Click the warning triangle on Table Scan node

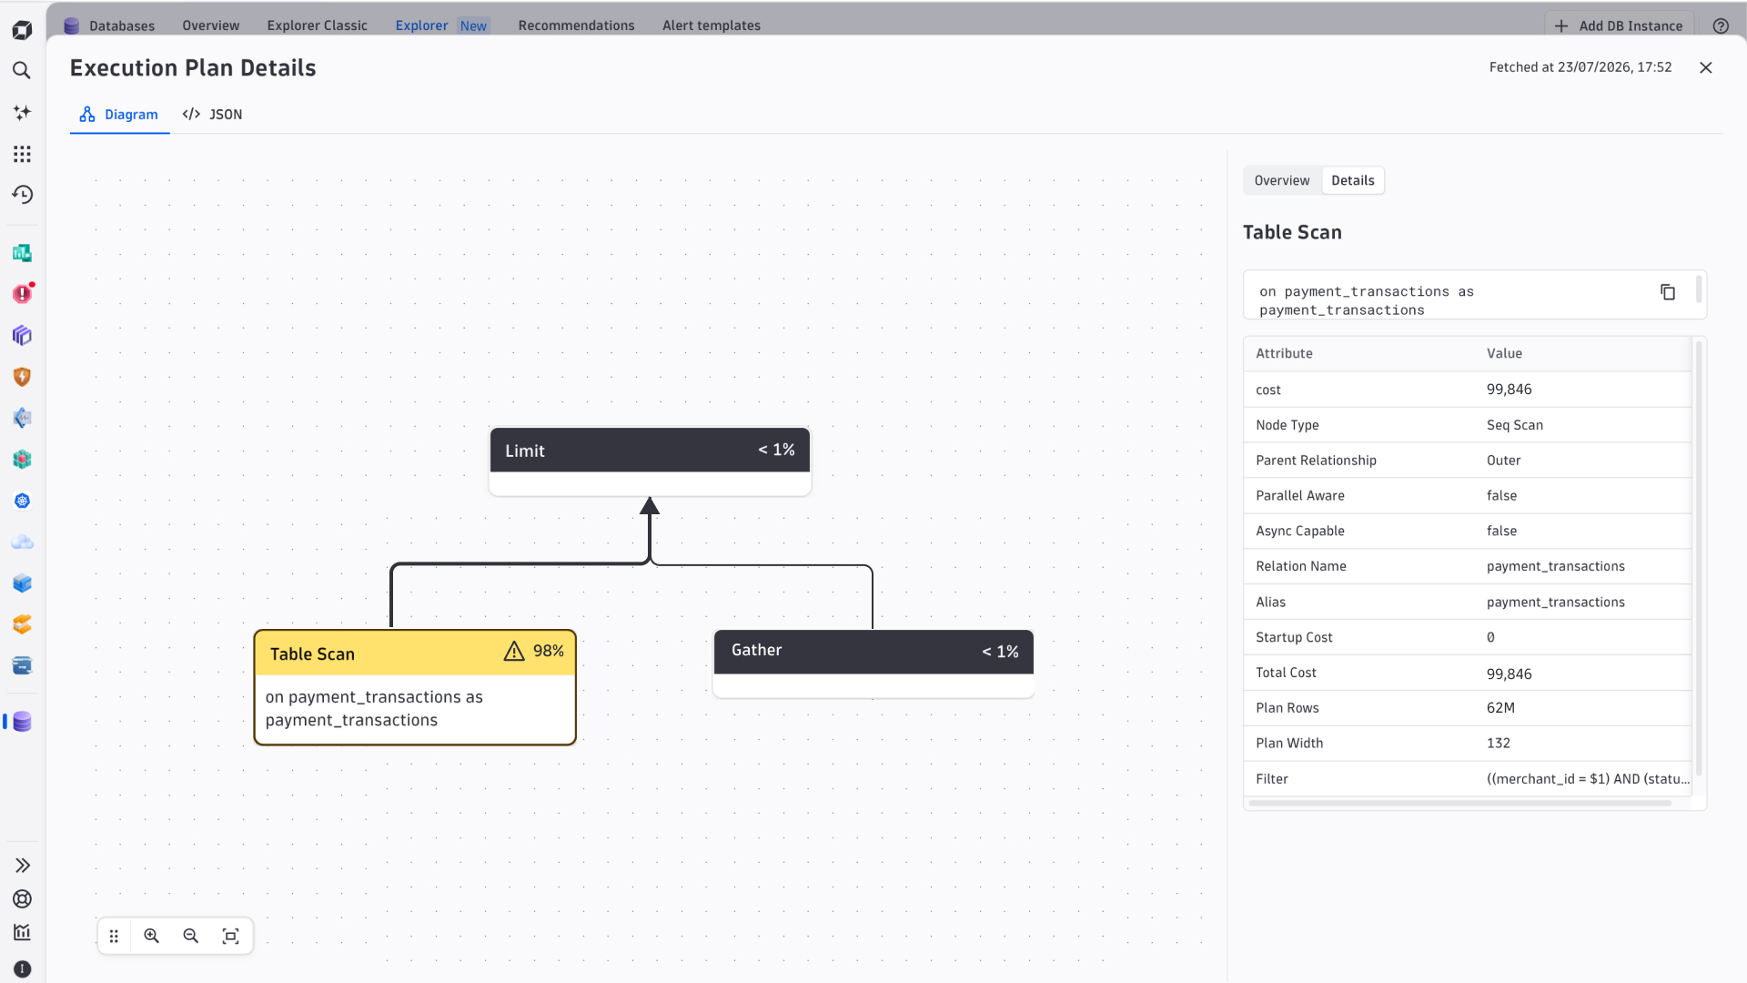[514, 651]
